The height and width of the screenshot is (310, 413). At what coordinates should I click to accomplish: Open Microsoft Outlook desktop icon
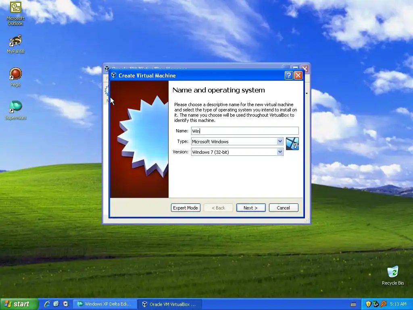coord(15,13)
